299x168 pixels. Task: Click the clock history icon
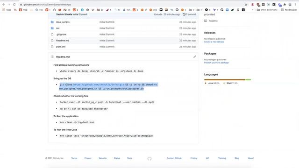point(184,14)
